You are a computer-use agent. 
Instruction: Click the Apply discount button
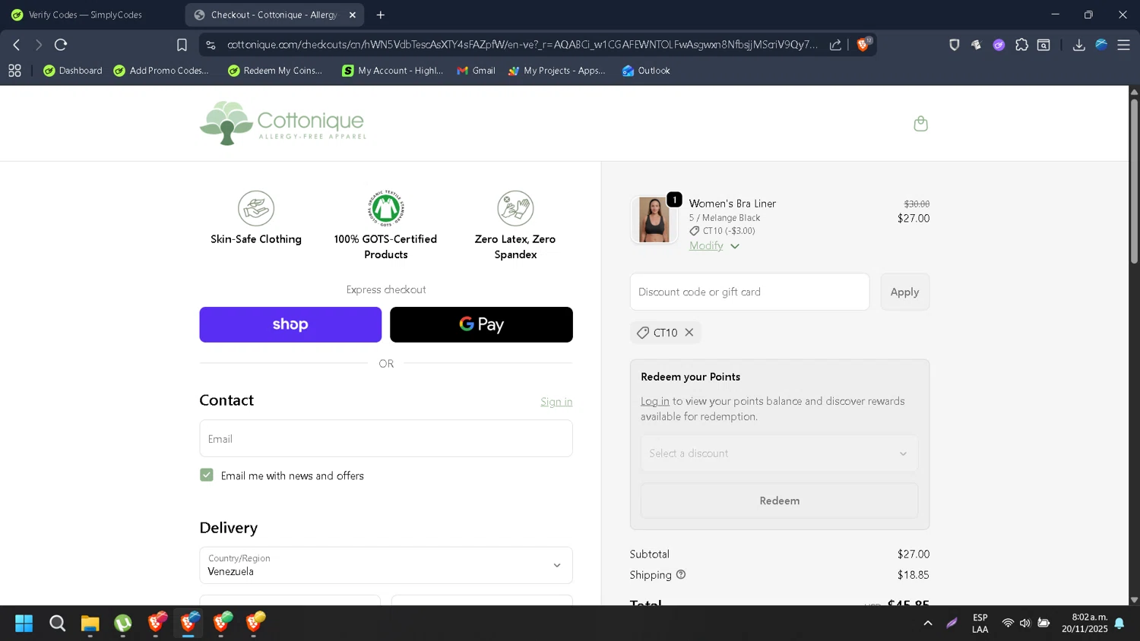click(x=904, y=292)
